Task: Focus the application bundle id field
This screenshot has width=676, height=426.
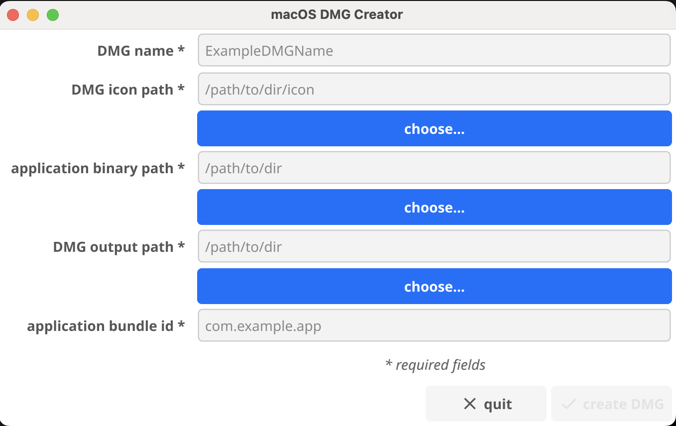Action: tap(434, 325)
